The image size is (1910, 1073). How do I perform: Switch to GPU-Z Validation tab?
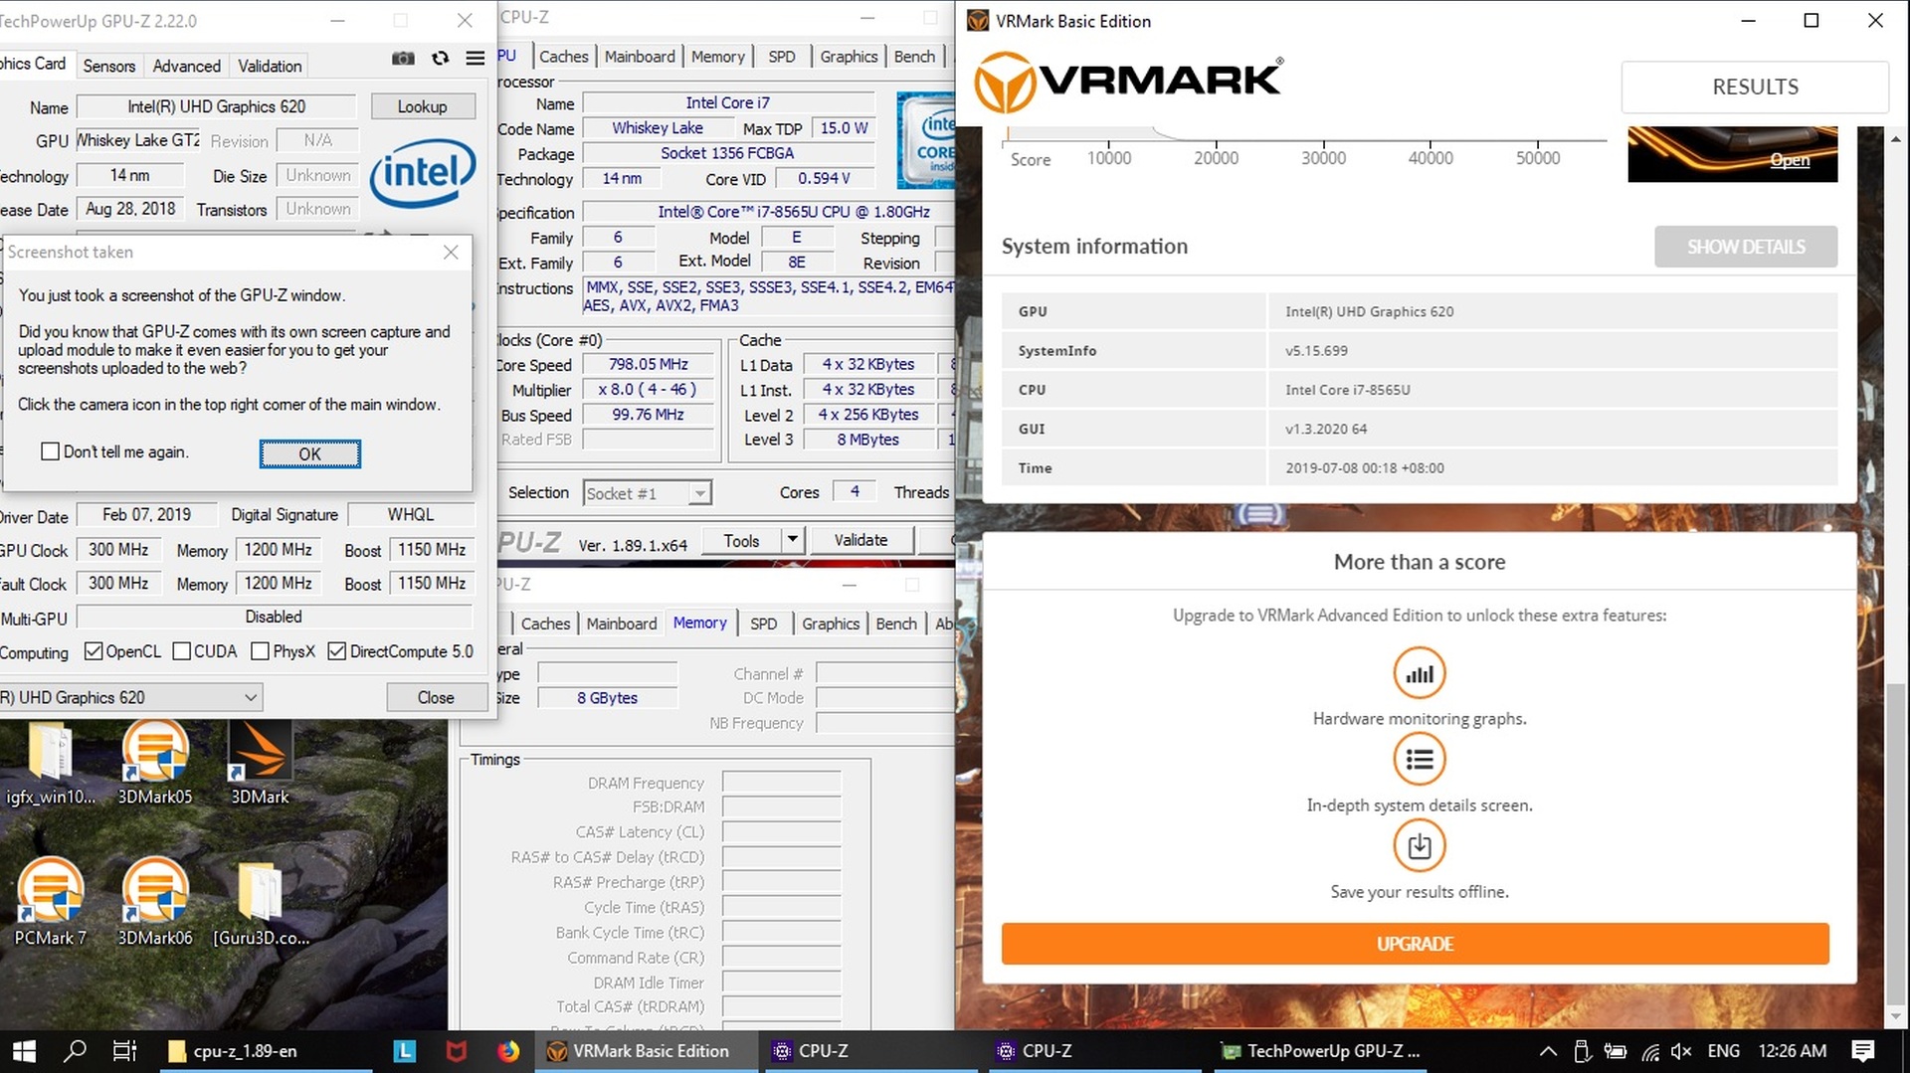pyautogui.click(x=270, y=66)
